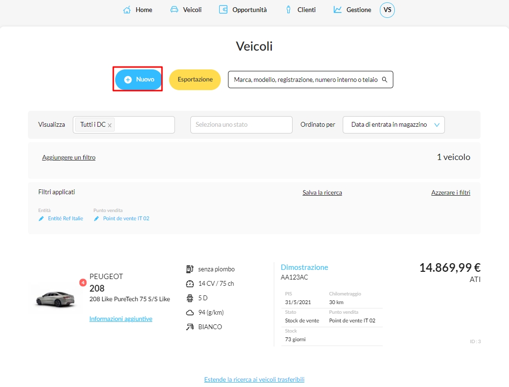Click the Esportazione button
Image resolution: width=509 pixels, height=387 pixels.
tap(195, 80)
